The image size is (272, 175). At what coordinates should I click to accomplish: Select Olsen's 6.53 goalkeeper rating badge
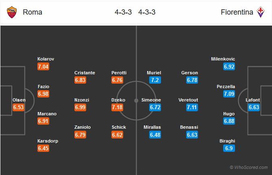tap(18, 107)
